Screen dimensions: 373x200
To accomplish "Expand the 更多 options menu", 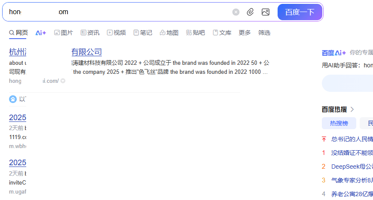I will pos(245,33).
